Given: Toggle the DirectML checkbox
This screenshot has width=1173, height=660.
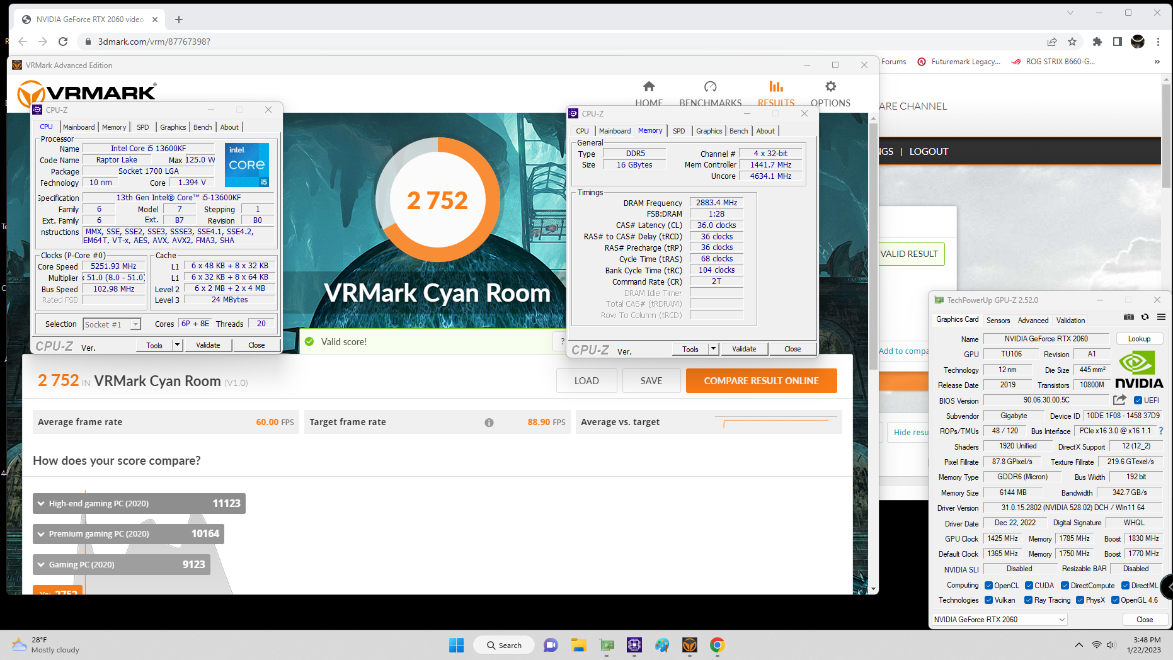Looking at the screenshot, I should pyautogui.click(x=1125, y=586).
